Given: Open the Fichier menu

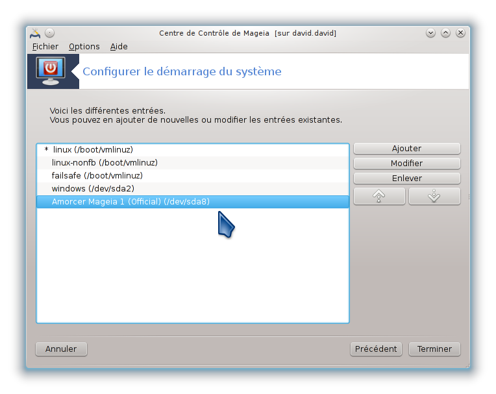Looking at the screenshot, I should tap(45, 47).
